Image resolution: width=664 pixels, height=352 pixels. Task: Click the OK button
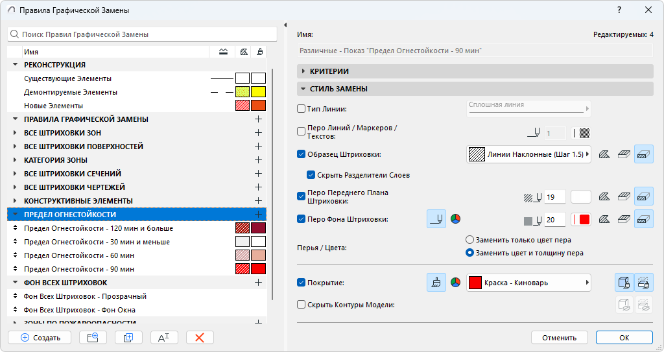pyautogui.click(x=624, y=338)
